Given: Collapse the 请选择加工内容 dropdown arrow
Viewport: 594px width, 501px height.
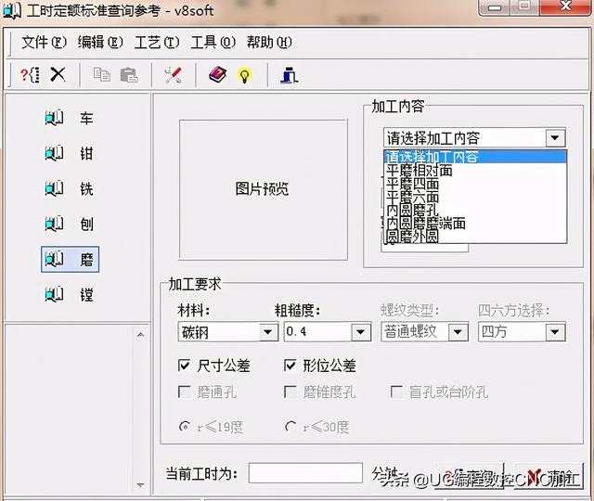Looking at the screenshot, I should [555, 138].
